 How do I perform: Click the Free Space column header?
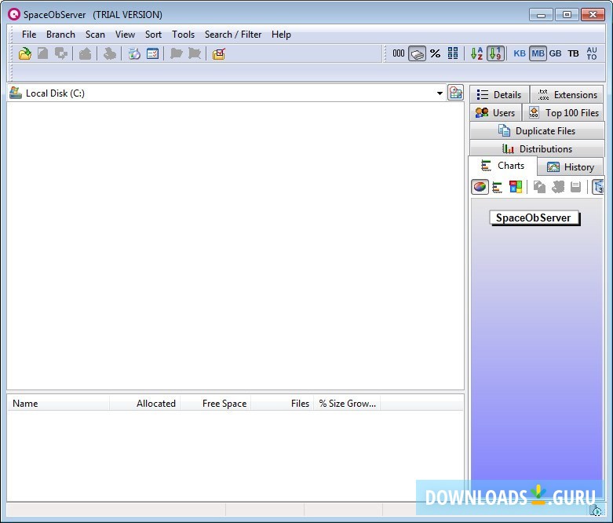point(215,404)
